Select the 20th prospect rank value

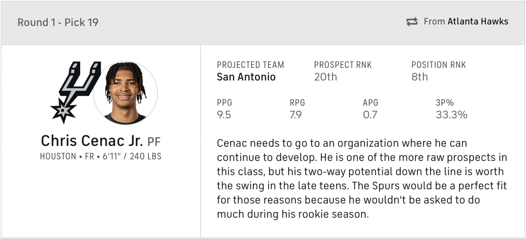[325, 77]
